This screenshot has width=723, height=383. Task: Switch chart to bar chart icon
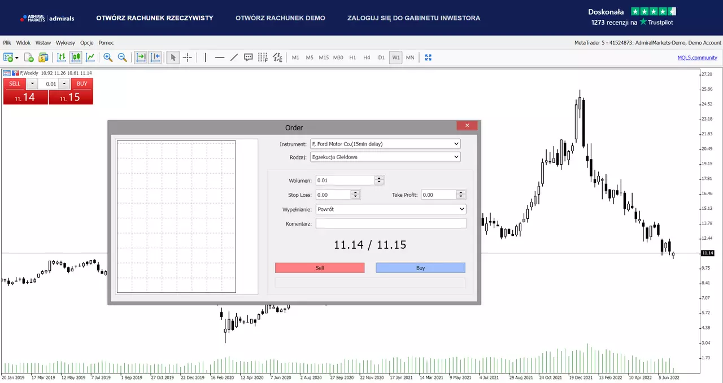[x=61, y=58]
